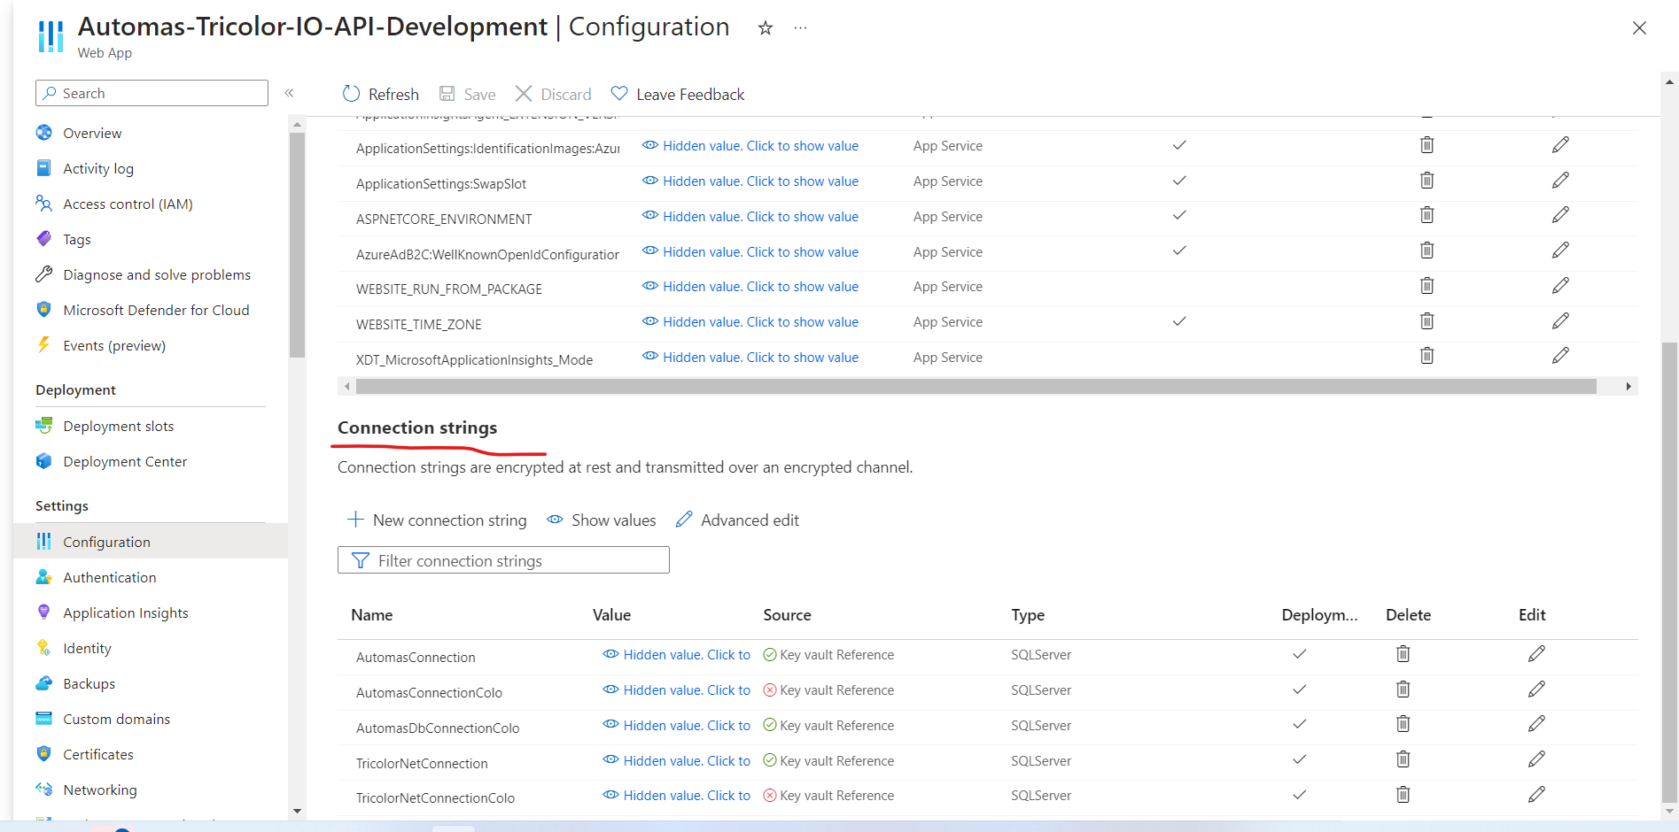Screen dimensions: 1679x832
Task: Open Microsoft Defender for Cloud
Action: click(156, 310)
